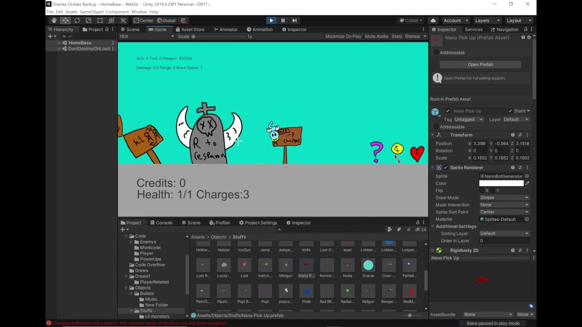The image size is (582, 327).
Task: Switch to the Console tab
Action: 161,223
